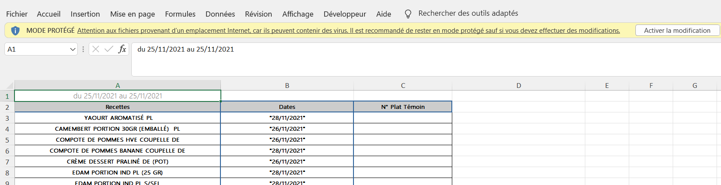
Task: Expand the Name Box dropdown arrow
Action: 73,49
